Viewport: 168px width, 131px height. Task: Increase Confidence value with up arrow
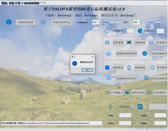click(x=100, y=21)
